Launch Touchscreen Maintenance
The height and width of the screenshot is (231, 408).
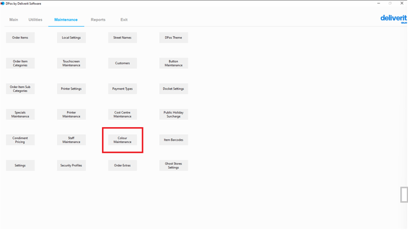click(x=71, y=64)
